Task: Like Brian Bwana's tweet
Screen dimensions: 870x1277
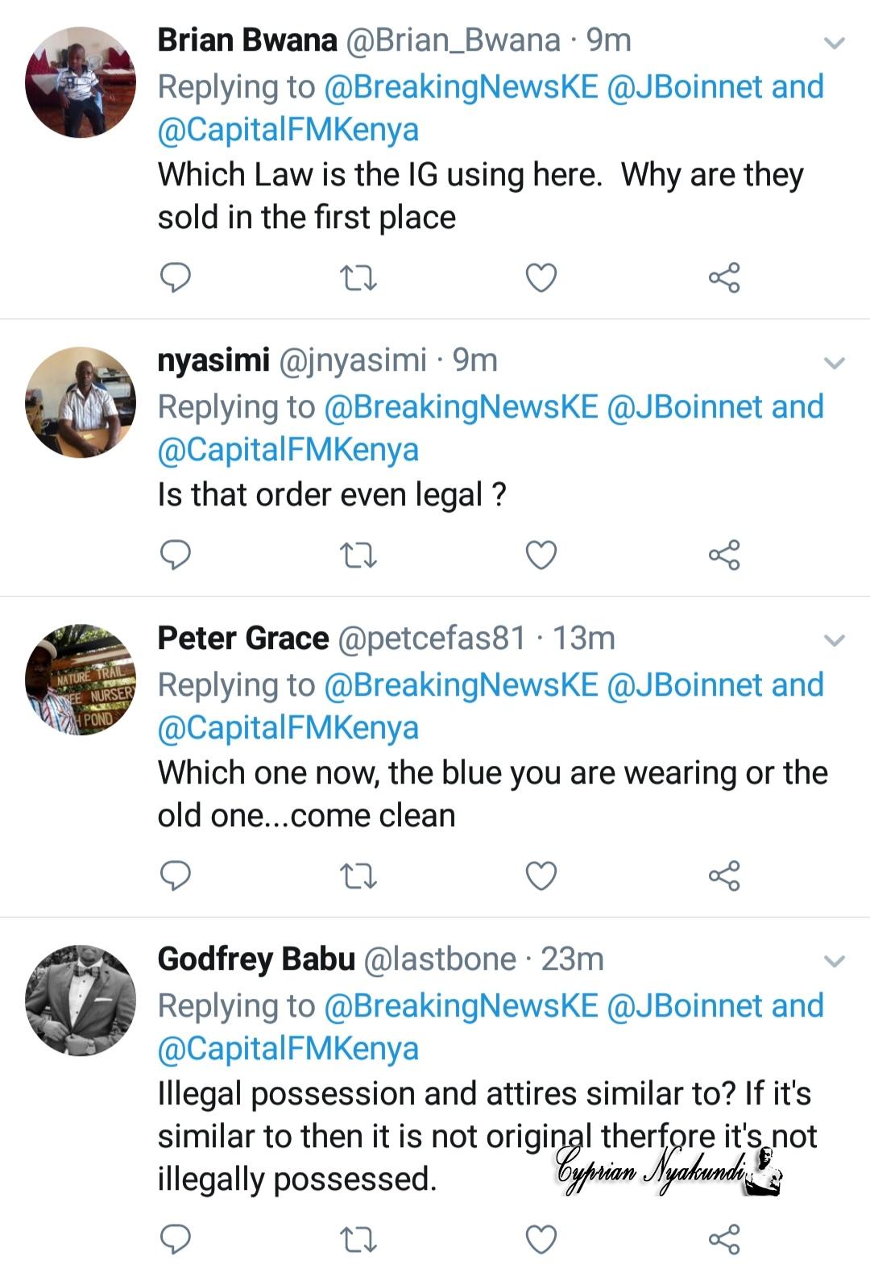Action: coord(541,277)
